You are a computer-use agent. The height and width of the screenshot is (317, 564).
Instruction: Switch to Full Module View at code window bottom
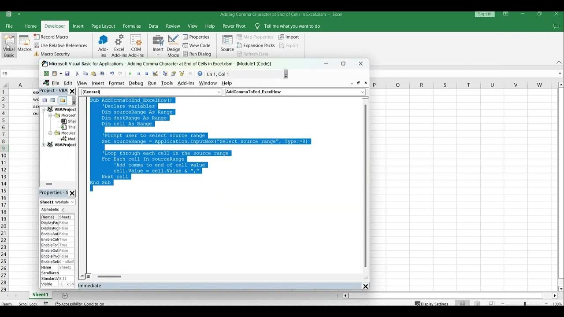point(88,276)
